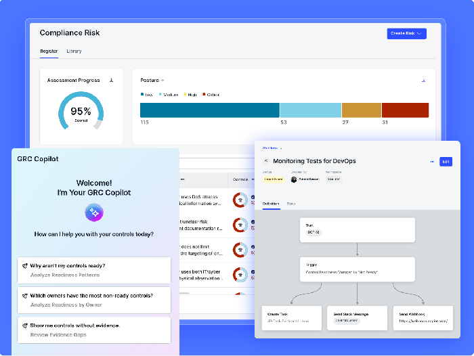The image size is (474, 356).
Task: Click the '27' high count label
Action: [345, 123]
